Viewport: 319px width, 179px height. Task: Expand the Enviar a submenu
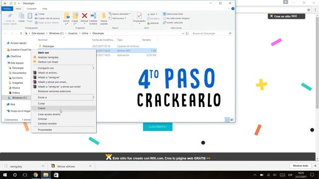point(64,97)
